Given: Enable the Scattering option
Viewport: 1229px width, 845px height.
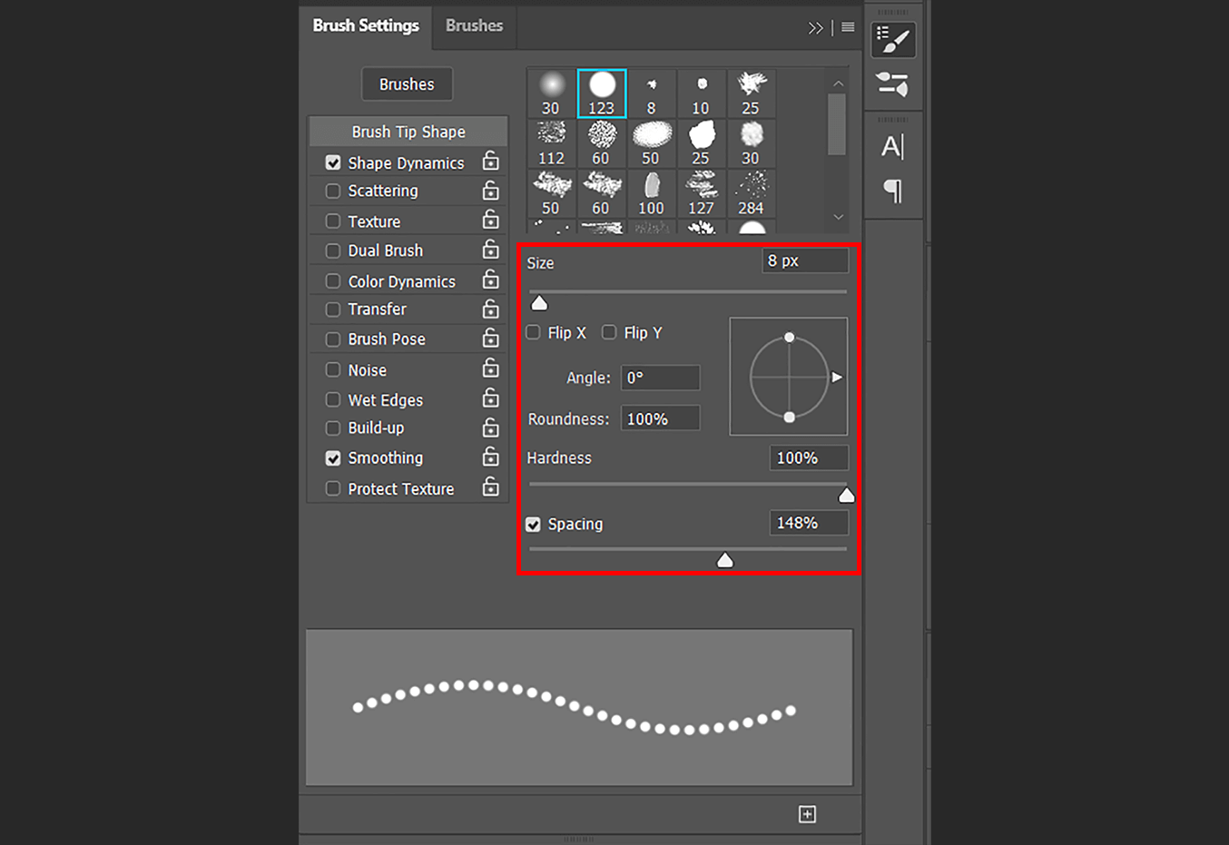Looking at the screenshot, I should [x=333, y=191].
